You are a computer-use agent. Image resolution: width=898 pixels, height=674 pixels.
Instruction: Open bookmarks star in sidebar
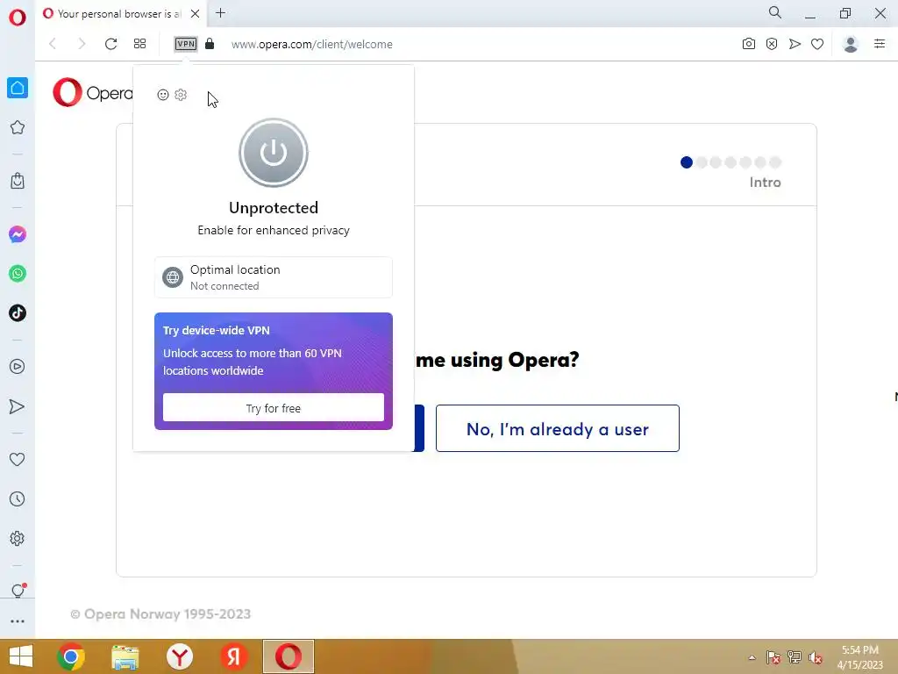(18, 128)
